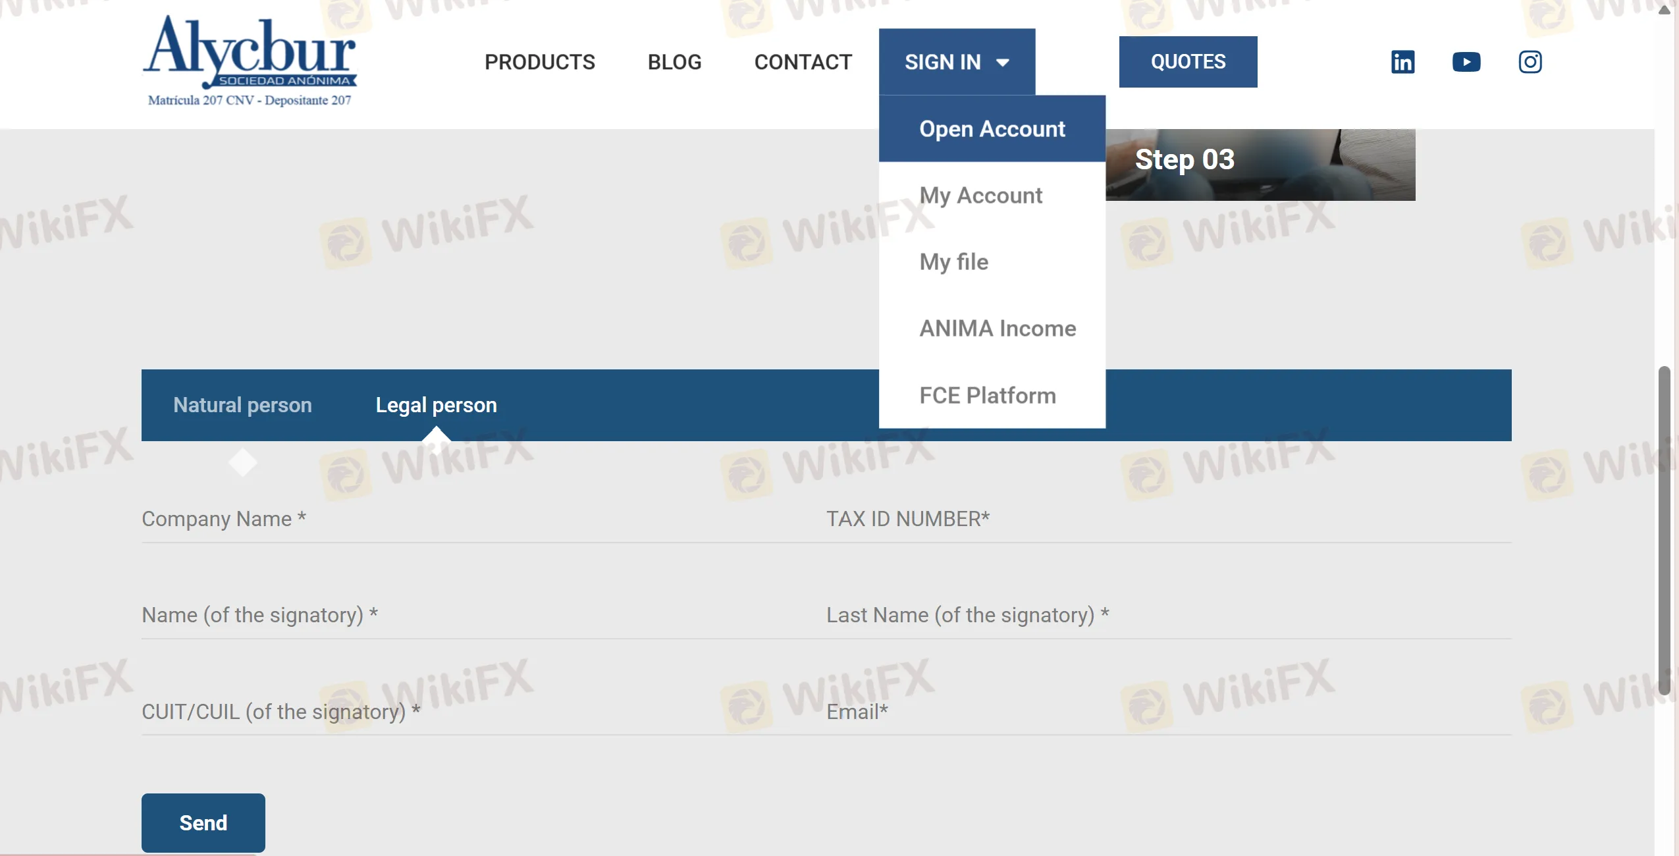
Task: Focus the Company Name field
Action: pyautogui.click(x=461, y=520)
